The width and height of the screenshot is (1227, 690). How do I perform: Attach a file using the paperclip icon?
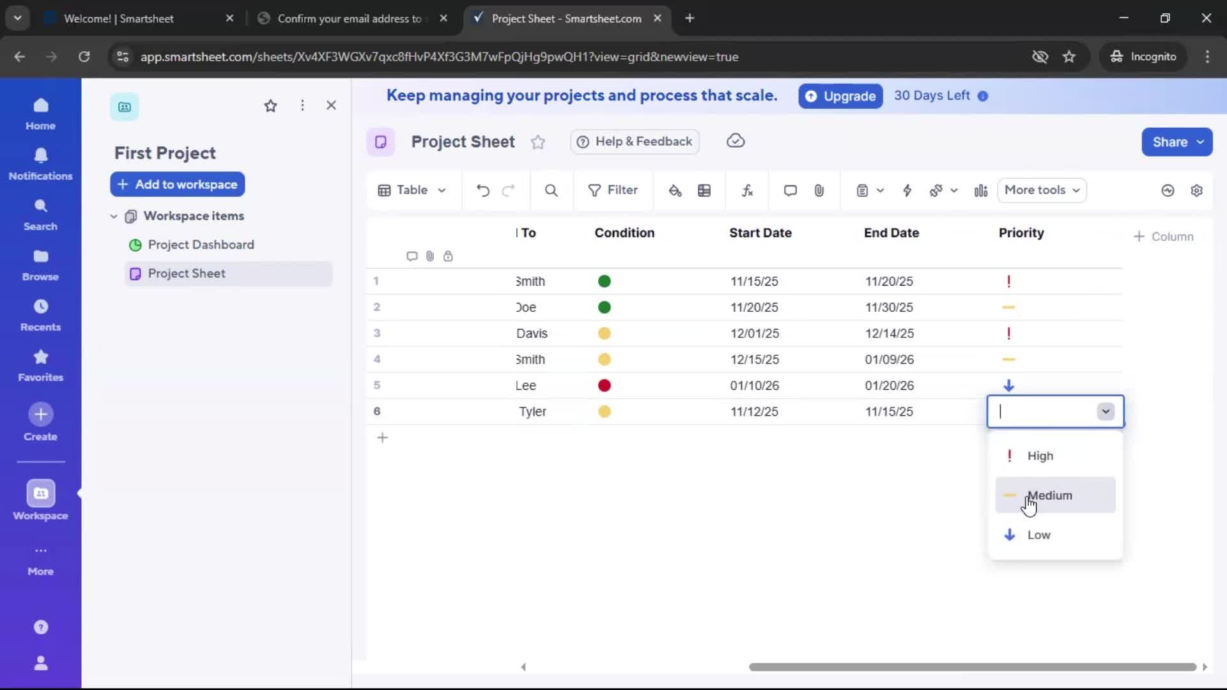coord(819,190)
